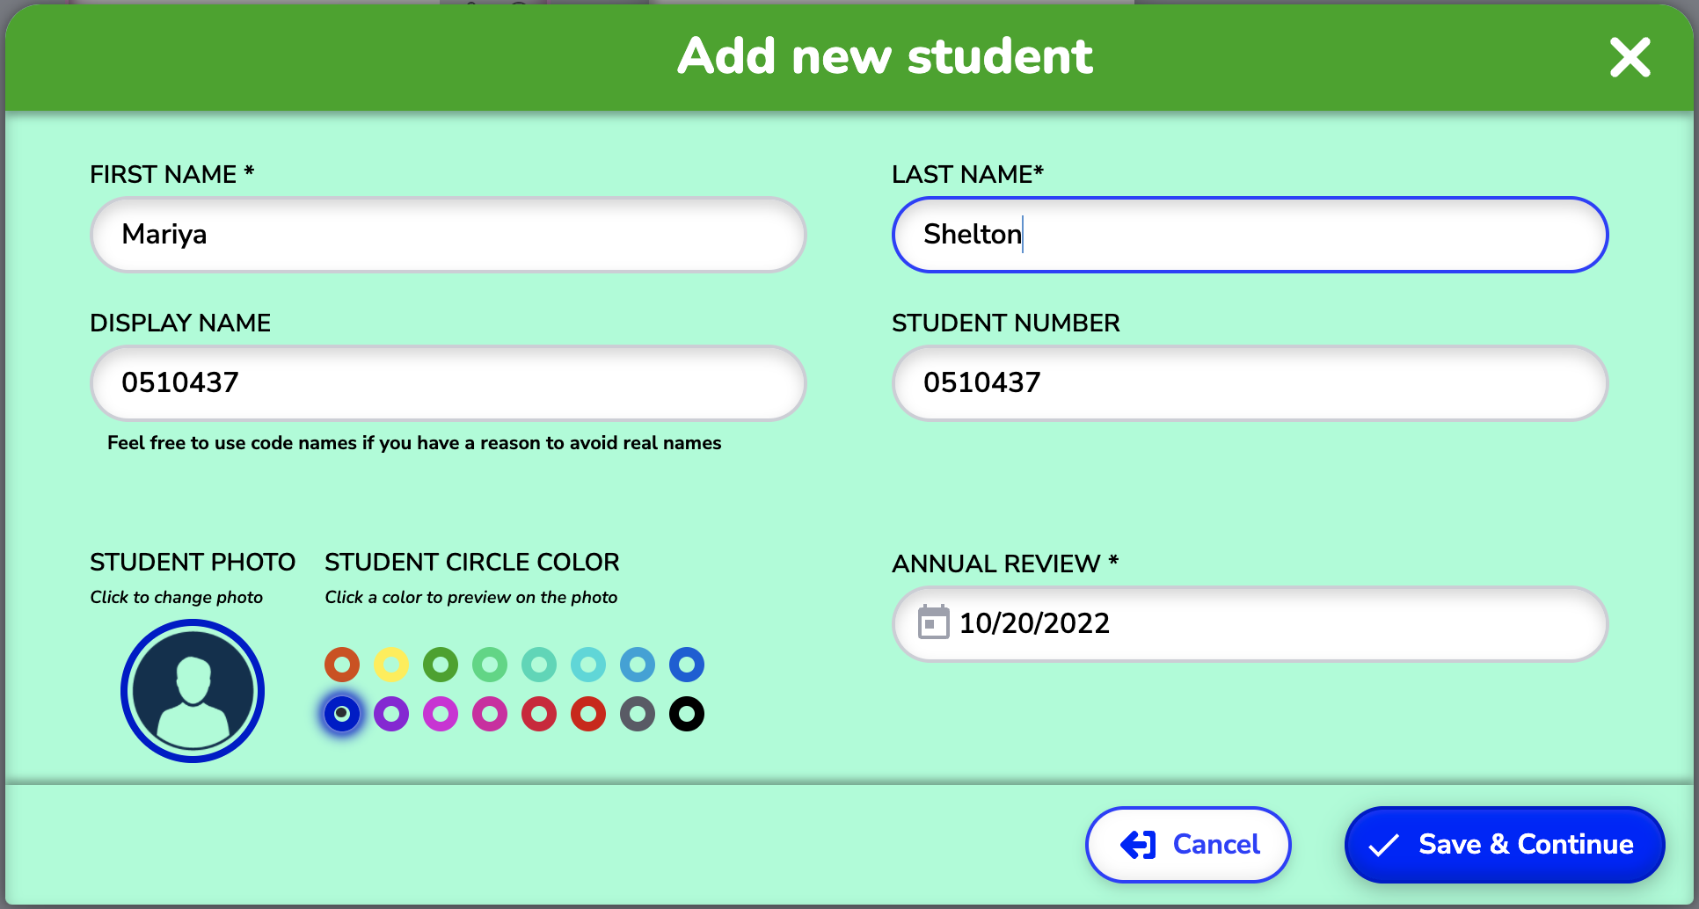Screen dimensions: 1699x909
Task: Open the Annual Review date field
Action: (x=1251, y=623)
